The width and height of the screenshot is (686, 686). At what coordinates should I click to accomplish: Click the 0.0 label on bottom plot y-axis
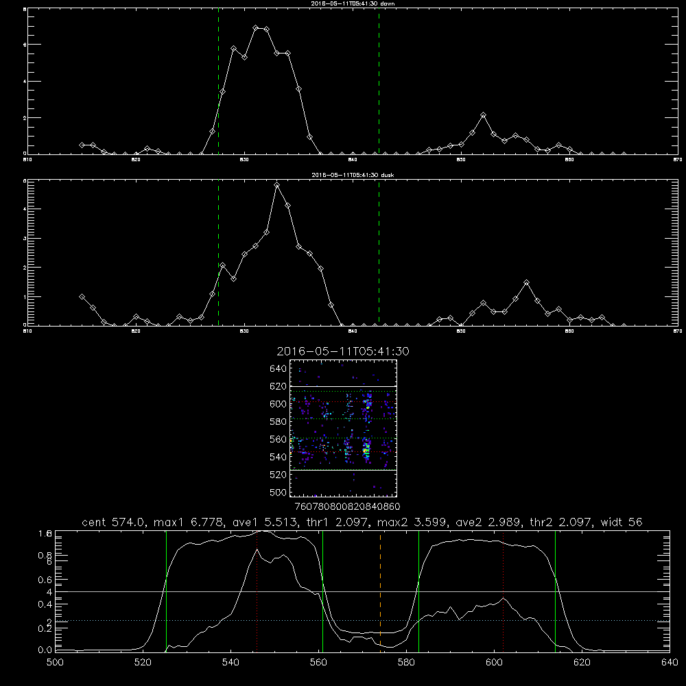point(45,650)
